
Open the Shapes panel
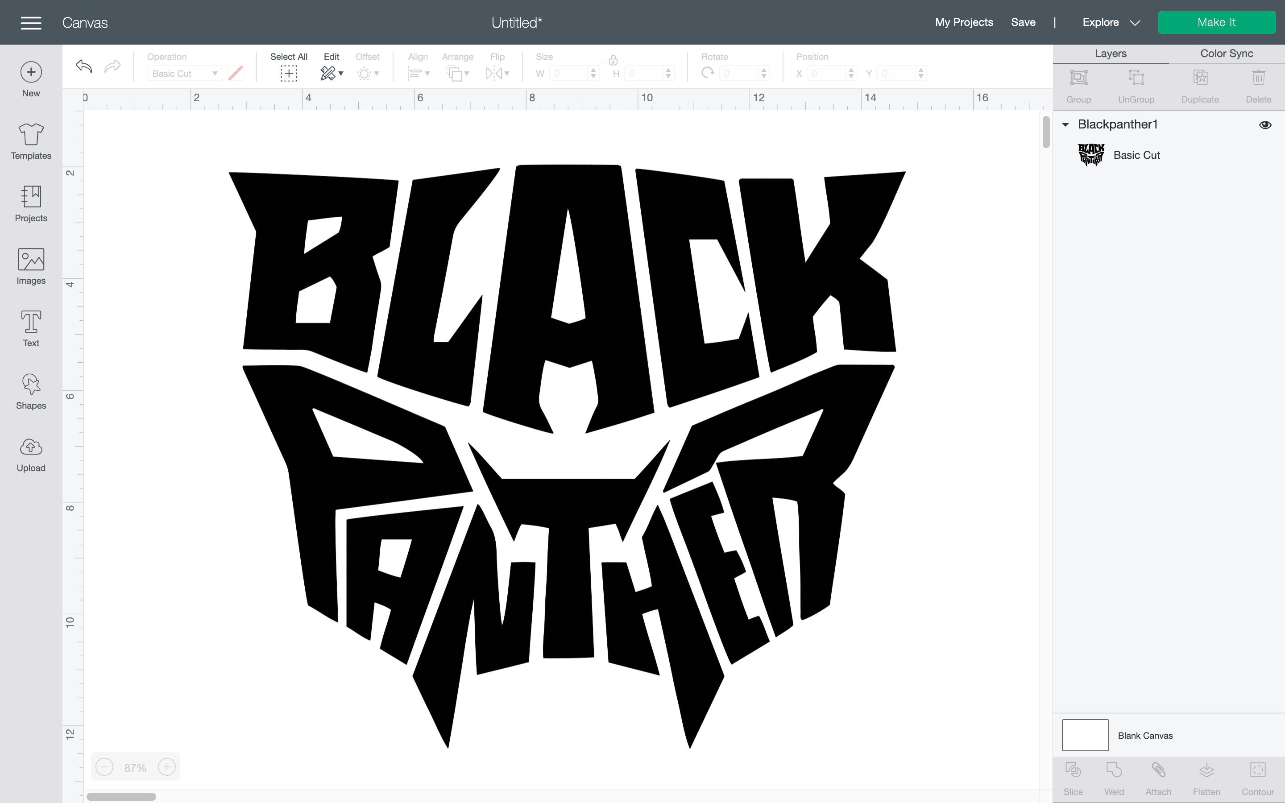click(x=31, y=391)
